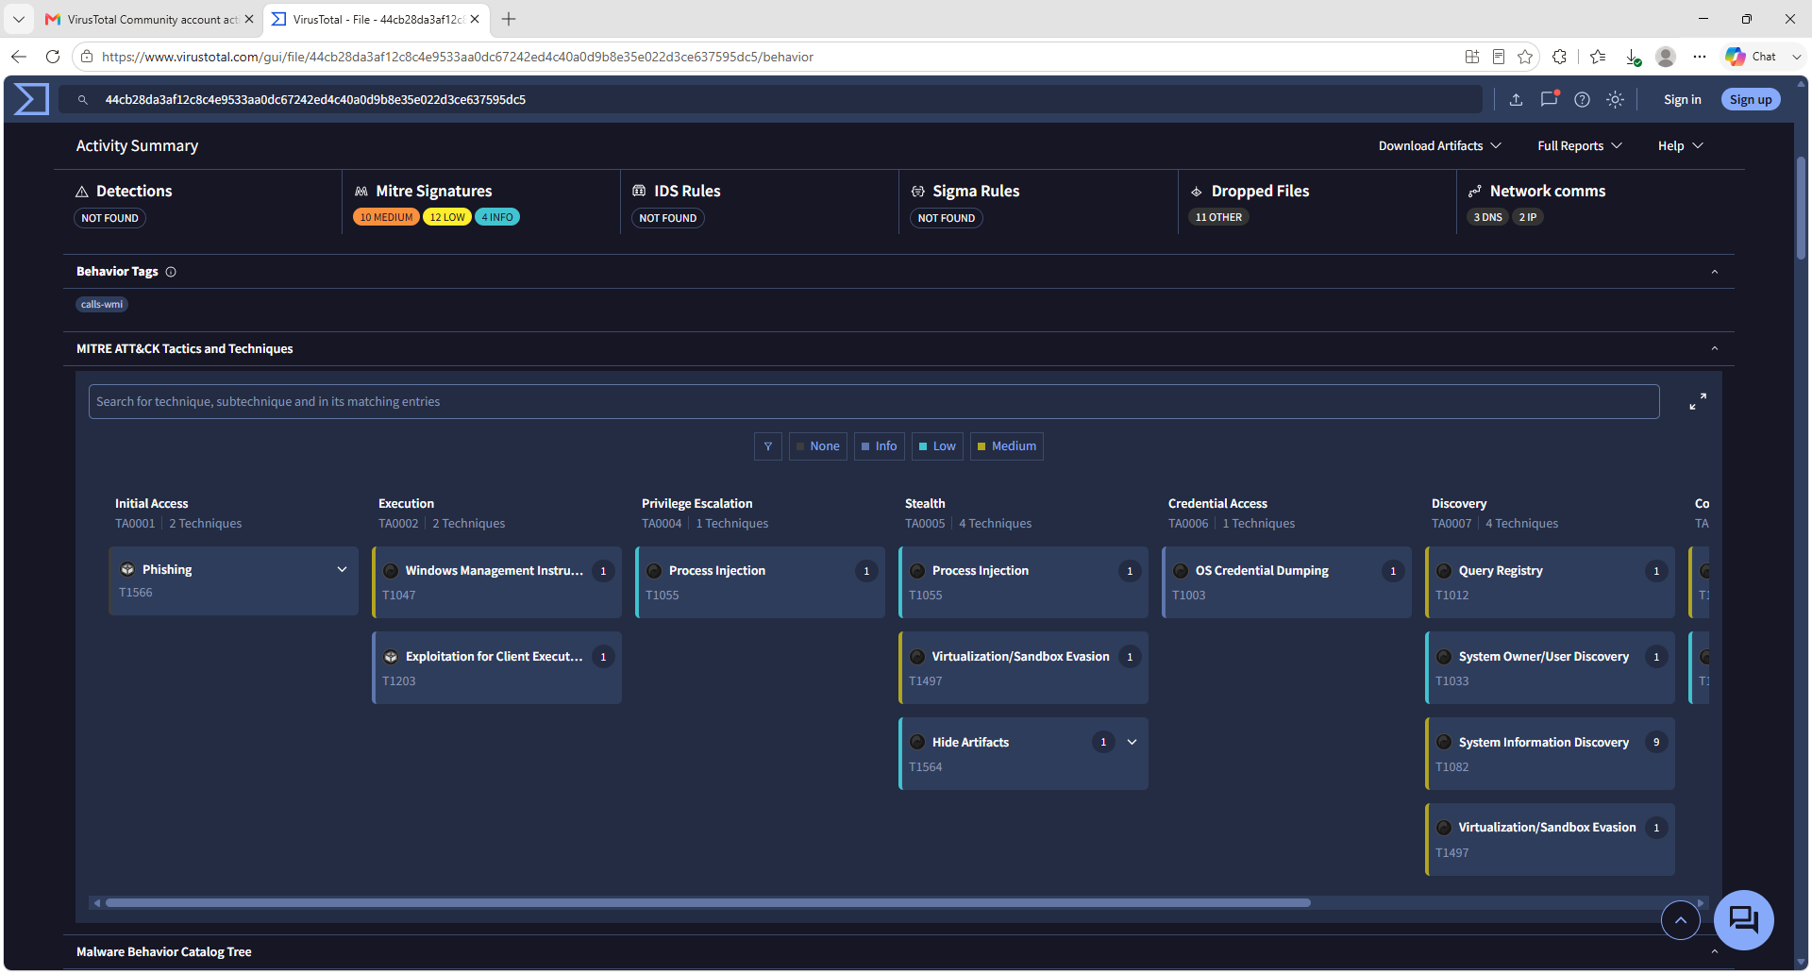Open the browser downloads icon
Screen dimensions: 1812x974
[1633, 57]
